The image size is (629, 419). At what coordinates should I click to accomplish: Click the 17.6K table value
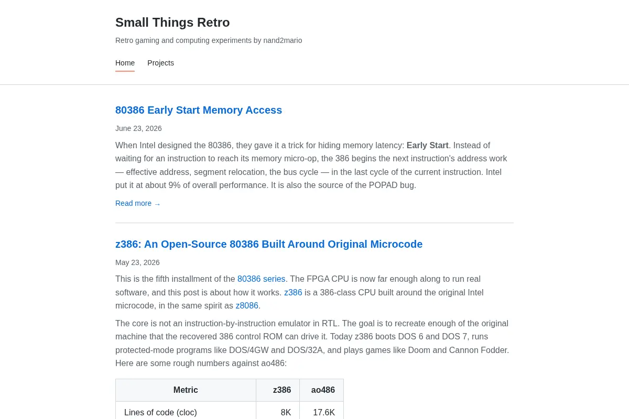(x=324, y=413)
